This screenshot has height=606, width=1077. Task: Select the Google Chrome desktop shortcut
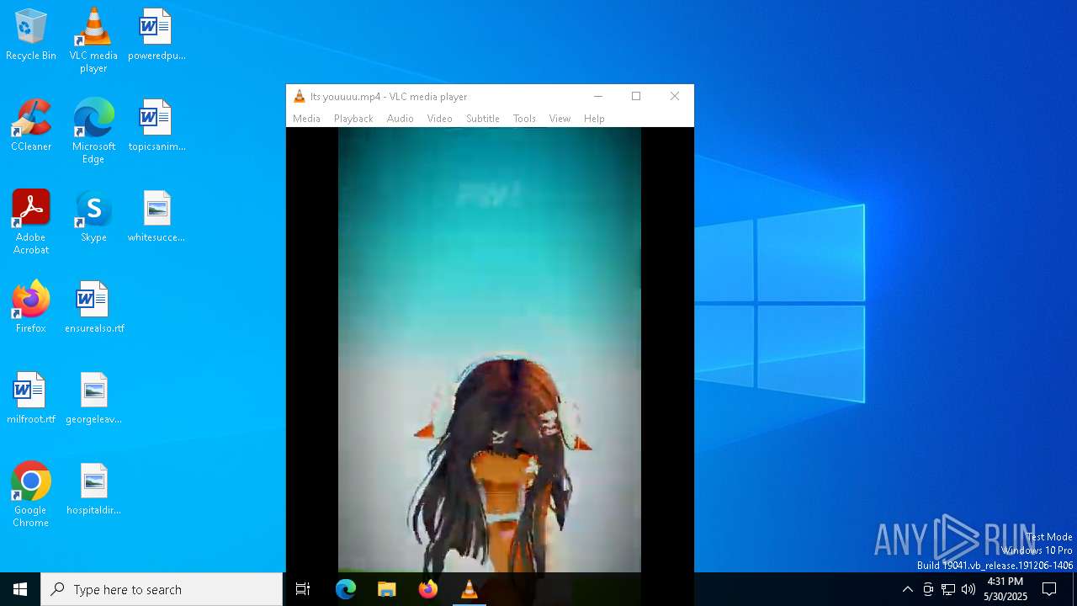[31, 495]
